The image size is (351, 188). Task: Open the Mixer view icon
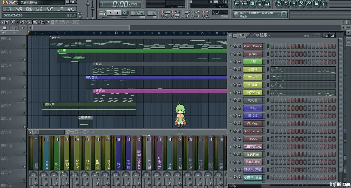(267, 4)
